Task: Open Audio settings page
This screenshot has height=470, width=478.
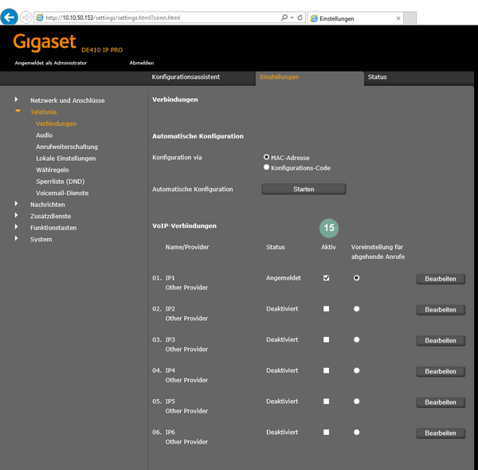Action: click(x=44, y=135)
